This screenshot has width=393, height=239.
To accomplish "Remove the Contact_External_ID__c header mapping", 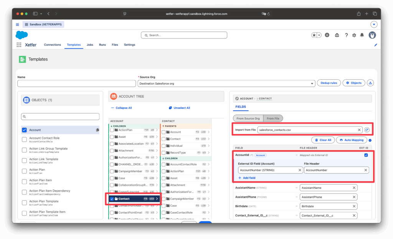I will pyautogui.click(x=354, y=216).
